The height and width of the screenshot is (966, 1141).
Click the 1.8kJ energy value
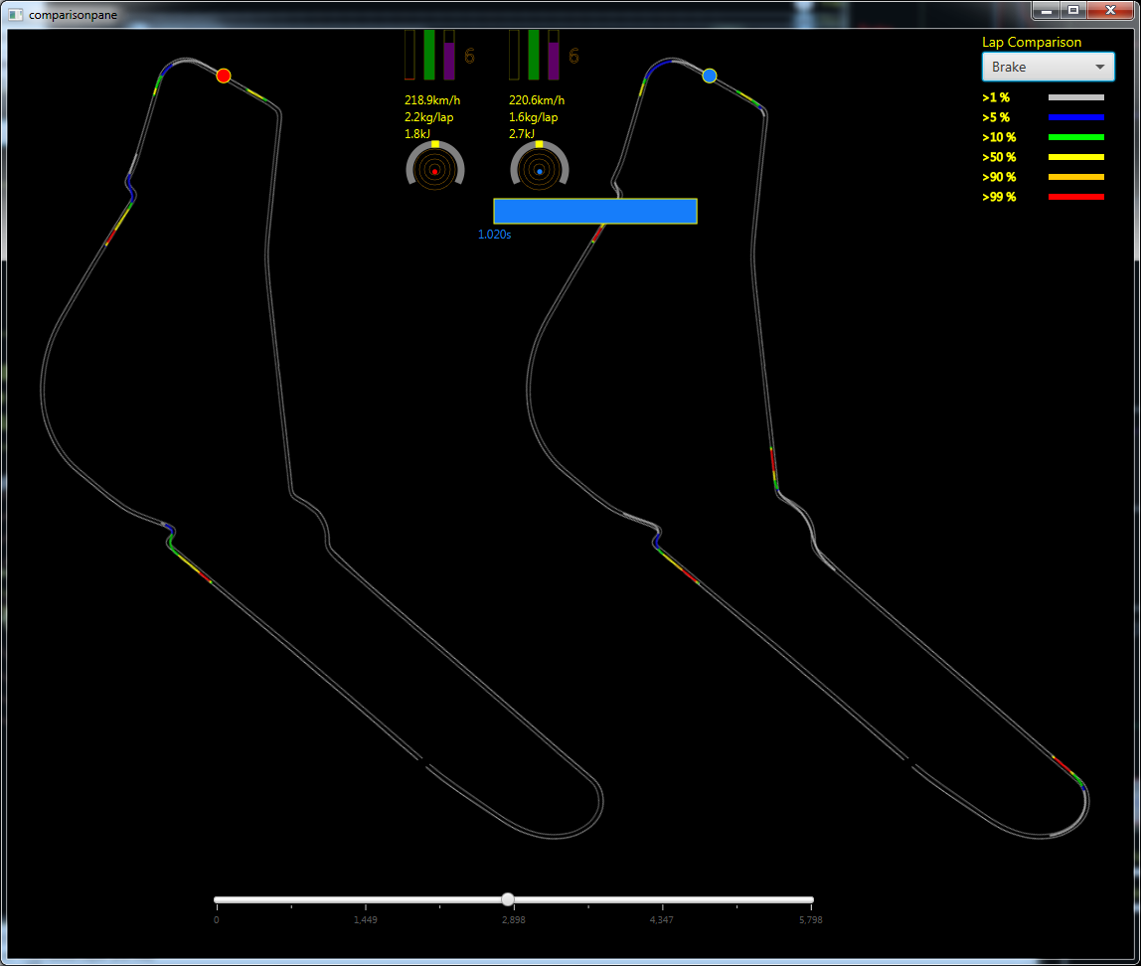tap(417, 134)
